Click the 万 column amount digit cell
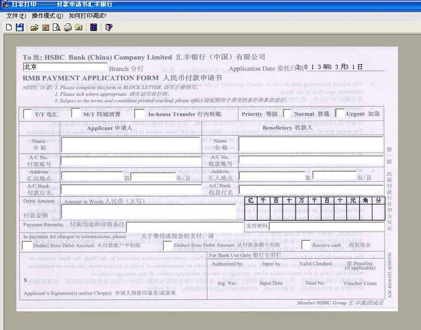Viewport: 421px width, 330px height. pyautogui.click(x=302, y=212)
